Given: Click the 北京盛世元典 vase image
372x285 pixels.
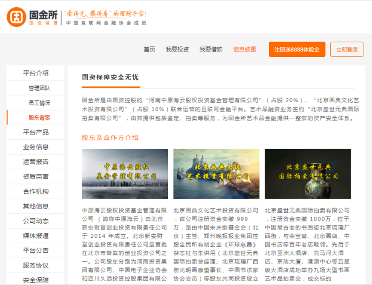Looking at the screenshot, I should [x=308, y=174].
